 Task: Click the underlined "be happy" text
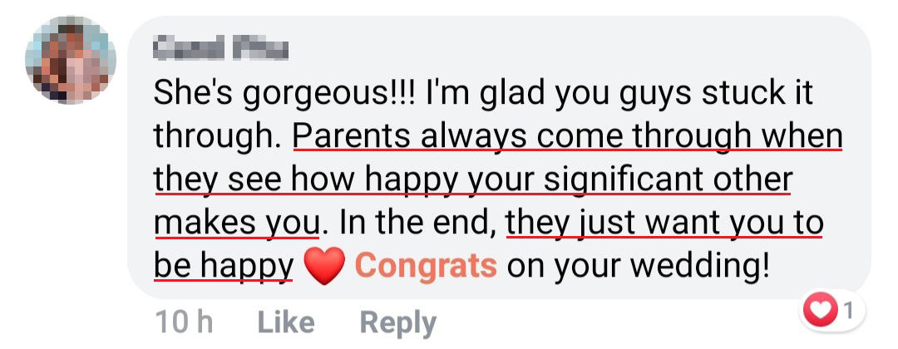pyautogui.click(x=224, y=267)
